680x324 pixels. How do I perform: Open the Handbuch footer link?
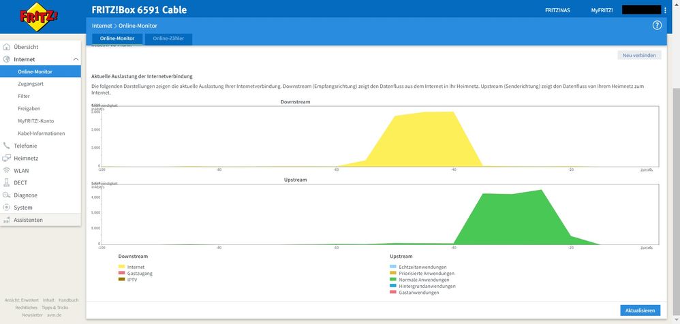point(69,300)
